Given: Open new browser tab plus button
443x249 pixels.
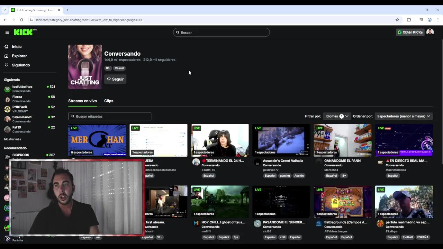Looking at the screenshot, I should click(x=67, y=10).
